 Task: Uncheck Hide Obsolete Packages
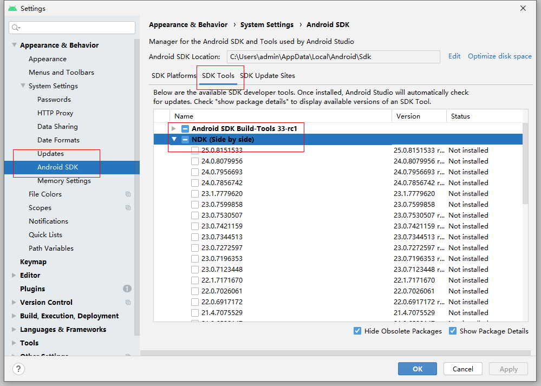357,331
